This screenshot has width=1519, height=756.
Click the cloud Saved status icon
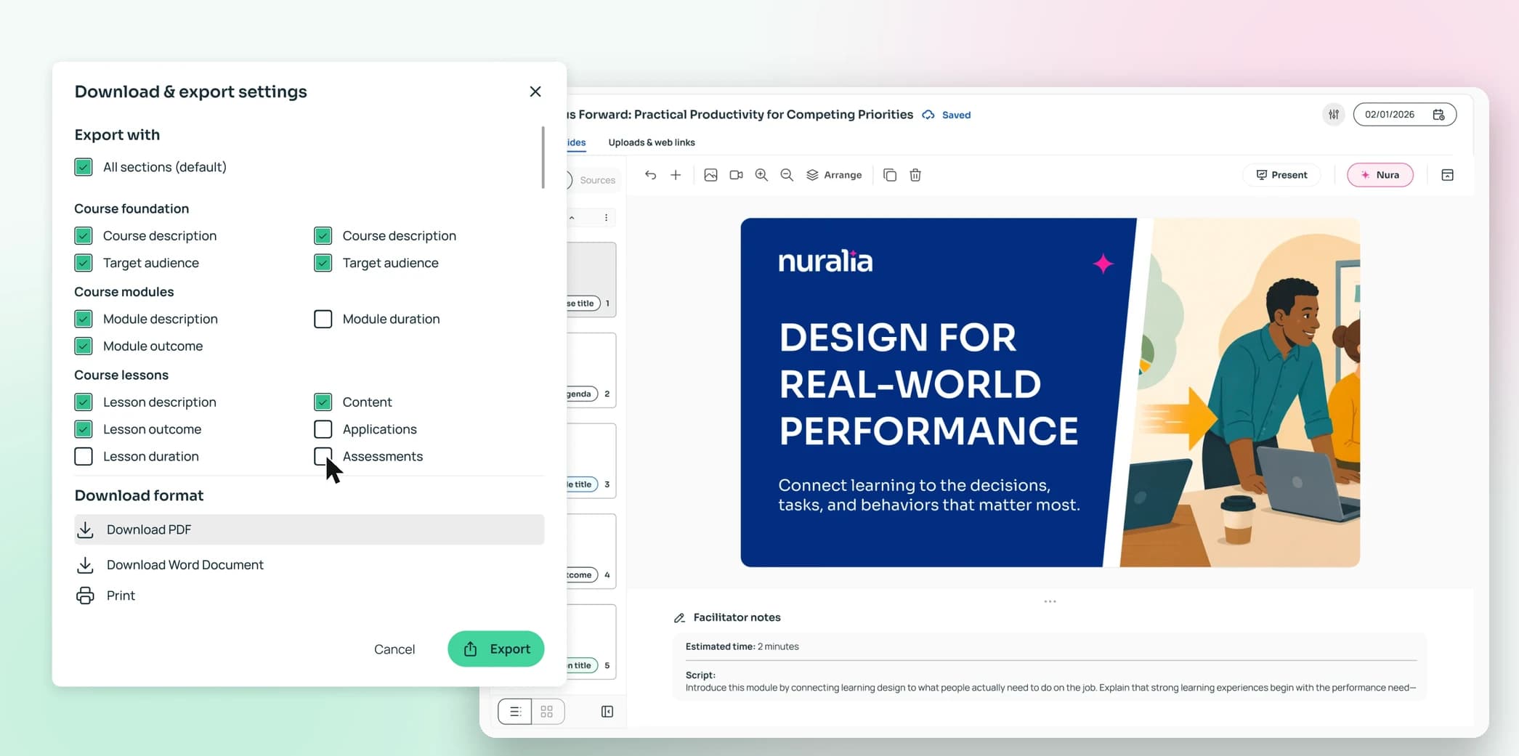pos(928,115)
